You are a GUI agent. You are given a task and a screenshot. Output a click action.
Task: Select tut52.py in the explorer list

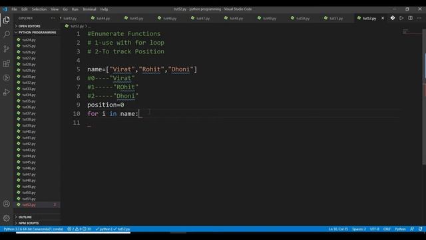(x=37, y=205)
